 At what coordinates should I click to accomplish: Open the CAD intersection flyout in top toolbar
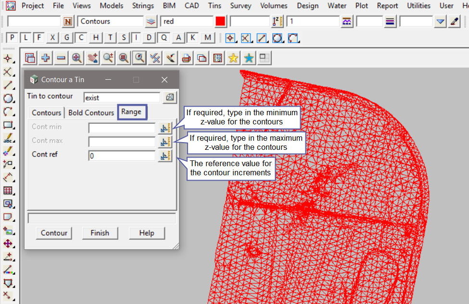coord(246,38)
